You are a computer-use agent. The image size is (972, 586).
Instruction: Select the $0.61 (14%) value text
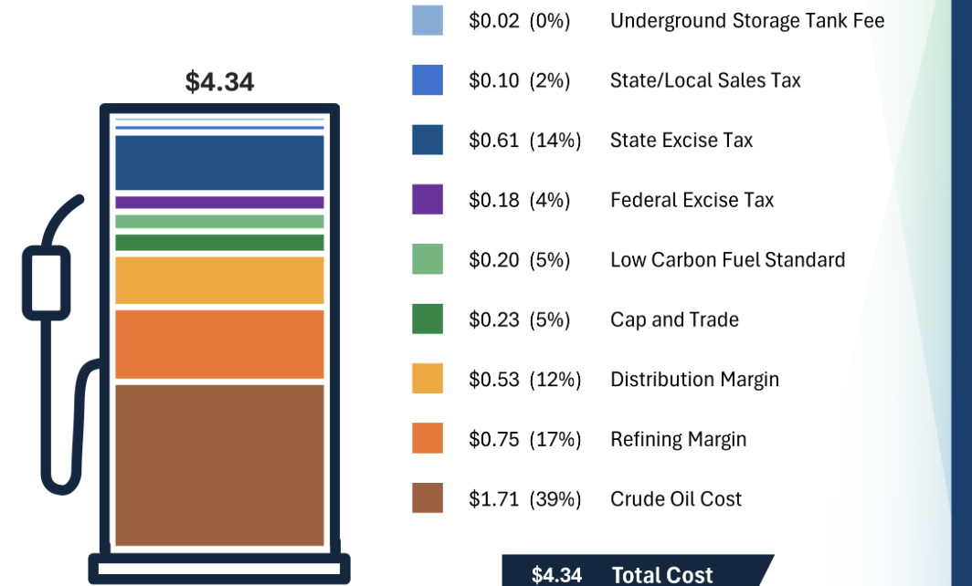click(524, 141)
